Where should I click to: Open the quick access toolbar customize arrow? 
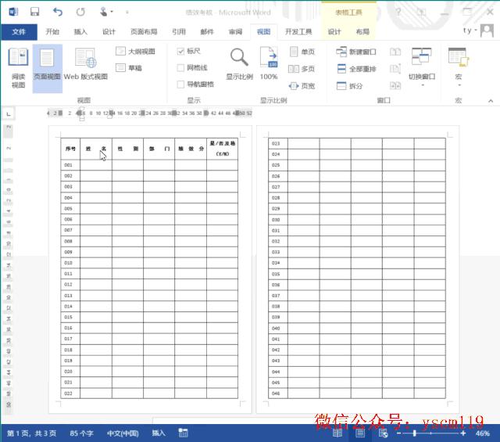click(x=127, y=13)
